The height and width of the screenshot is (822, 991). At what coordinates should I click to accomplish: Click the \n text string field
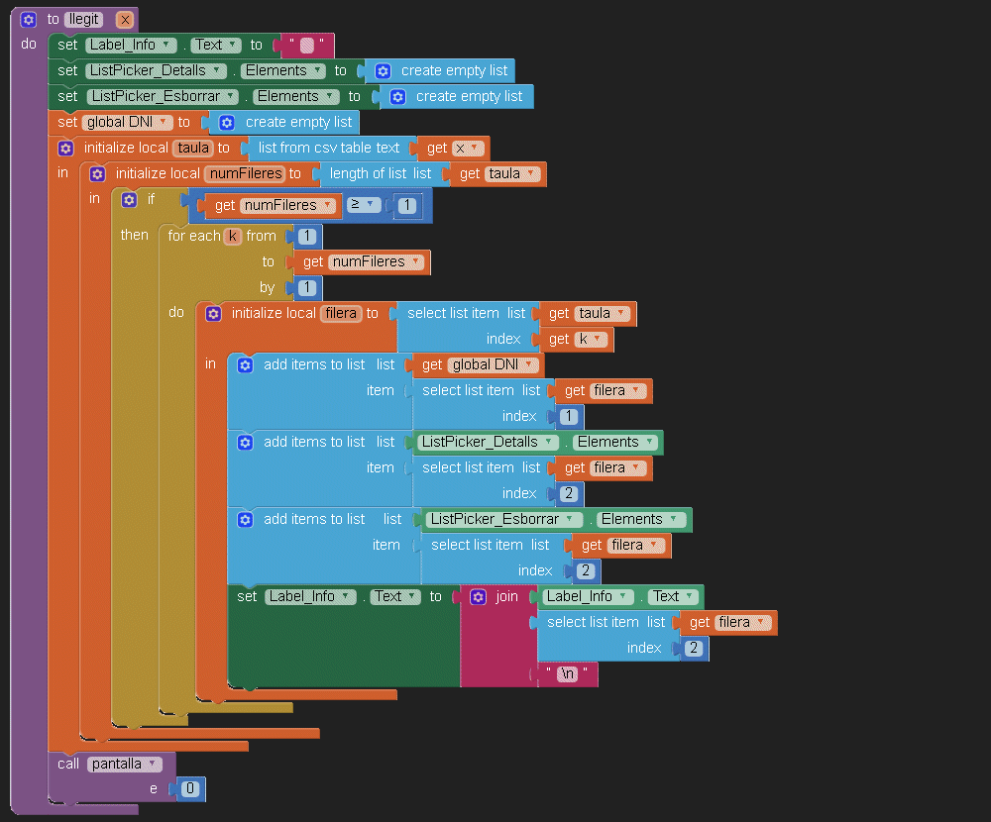[x=568, y=674]
